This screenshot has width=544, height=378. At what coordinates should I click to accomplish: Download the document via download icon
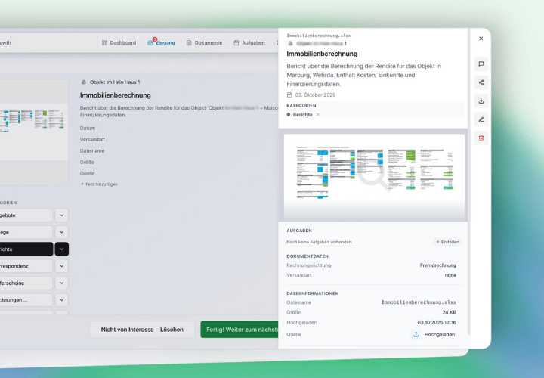(x=481, y=101)
